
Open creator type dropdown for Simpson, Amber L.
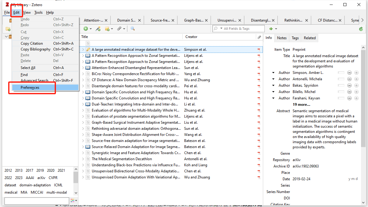(x=273, y=73)
